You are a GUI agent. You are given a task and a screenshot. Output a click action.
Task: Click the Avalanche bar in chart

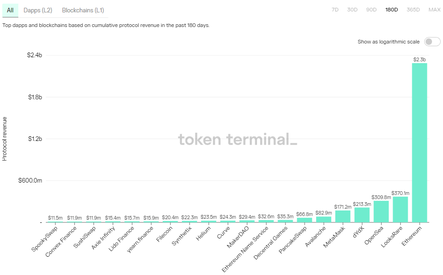[x=323, y=220]
